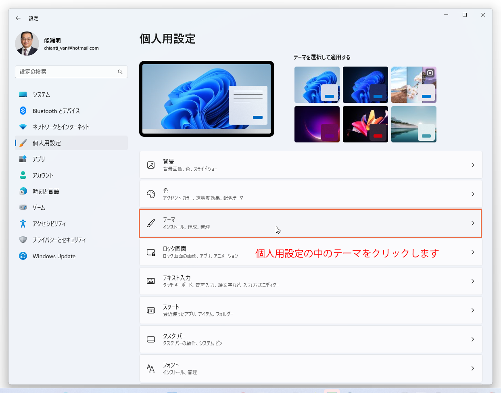Click the アプリ sidebar icon
The image size is (501, 393).
click(x=23, y=159)
